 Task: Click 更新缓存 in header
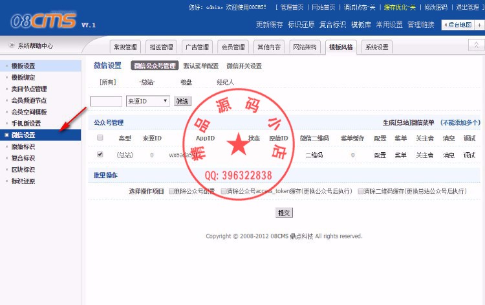click(x=269, y=25)
